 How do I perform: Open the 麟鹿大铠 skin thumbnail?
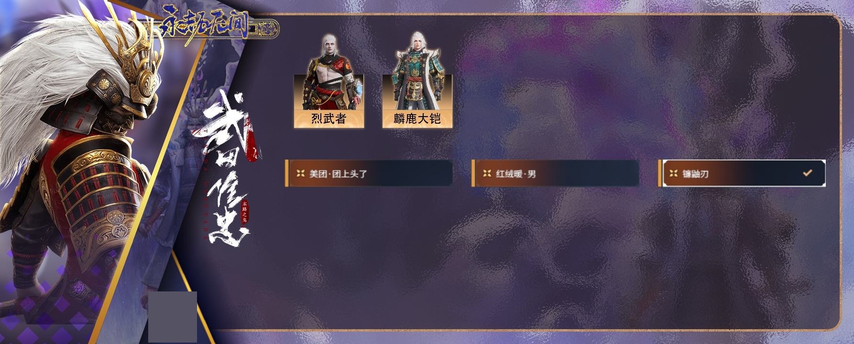[x=417, y=80]
